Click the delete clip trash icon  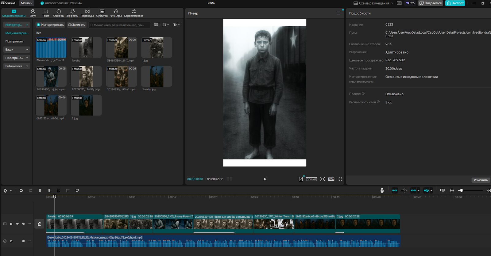(68, 190)
